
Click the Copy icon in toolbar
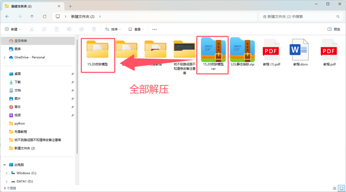tap(44, 29)
